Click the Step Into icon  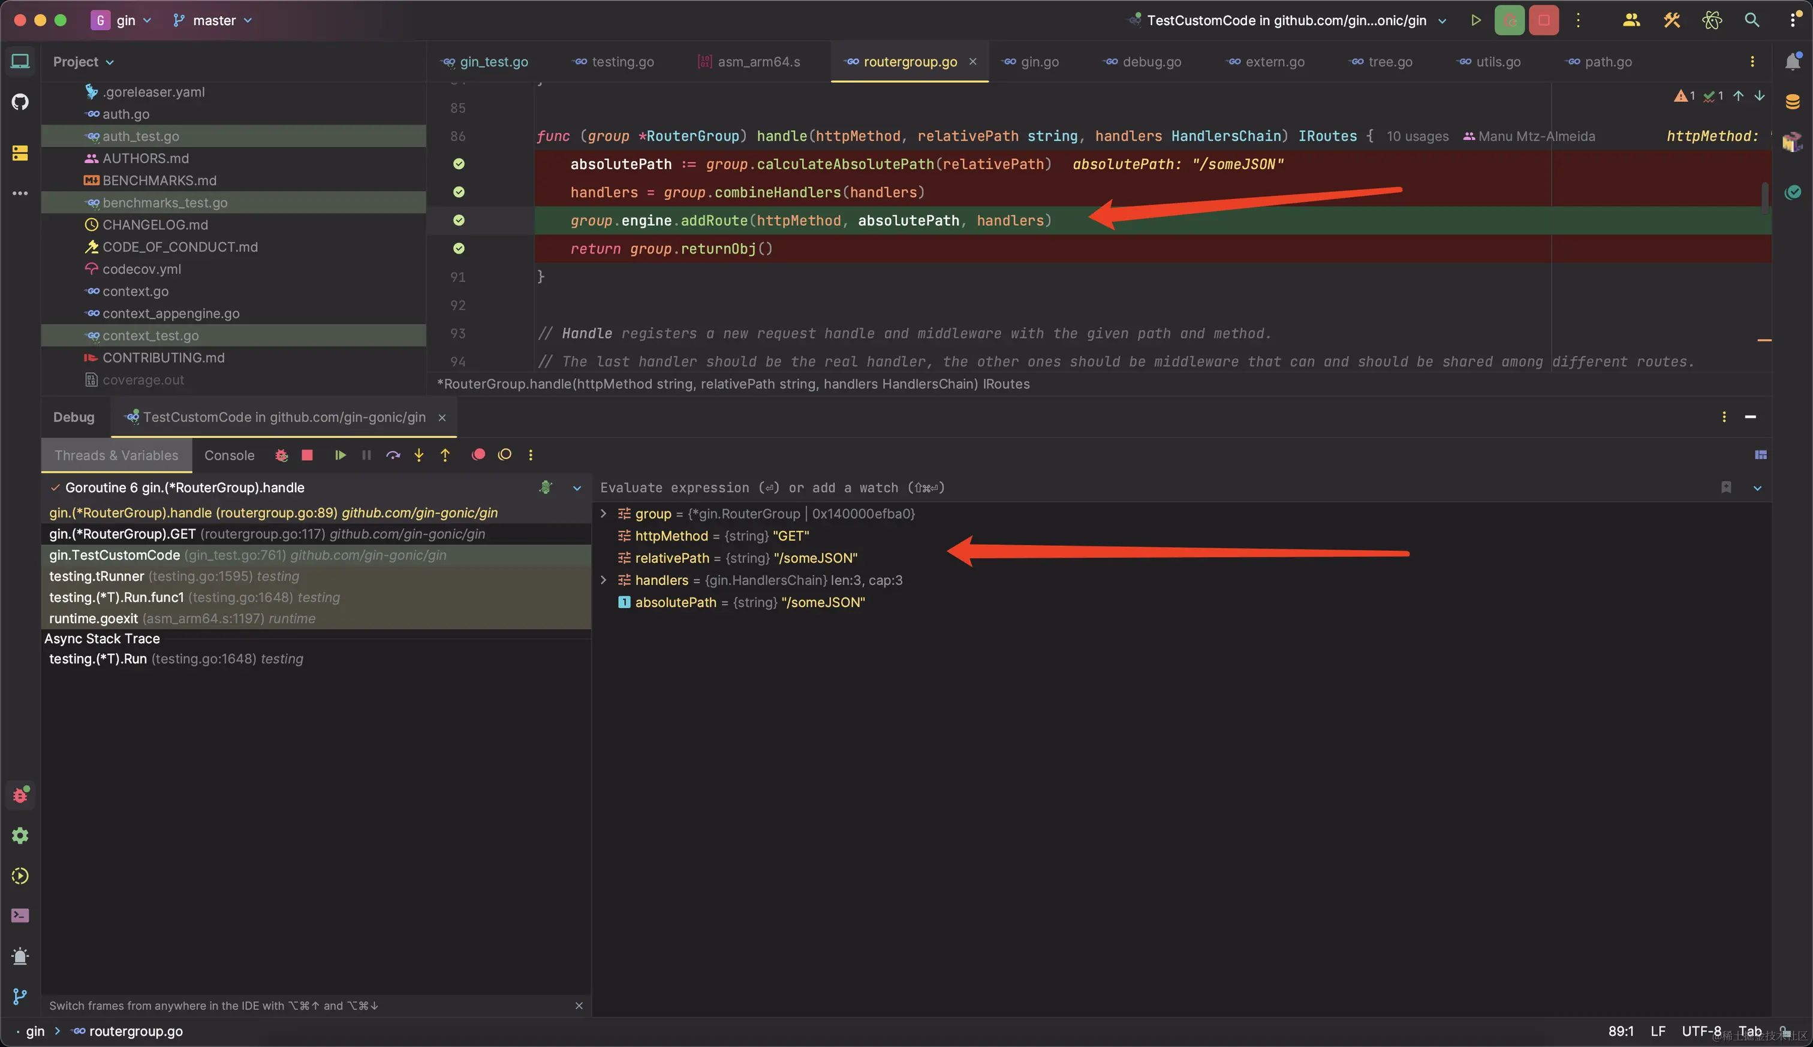coord(418,455)
